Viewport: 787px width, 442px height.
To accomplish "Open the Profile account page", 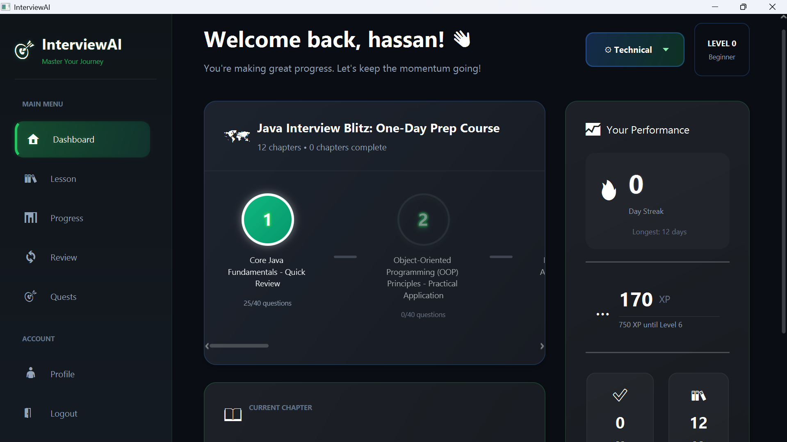I will tap(82, 374).
